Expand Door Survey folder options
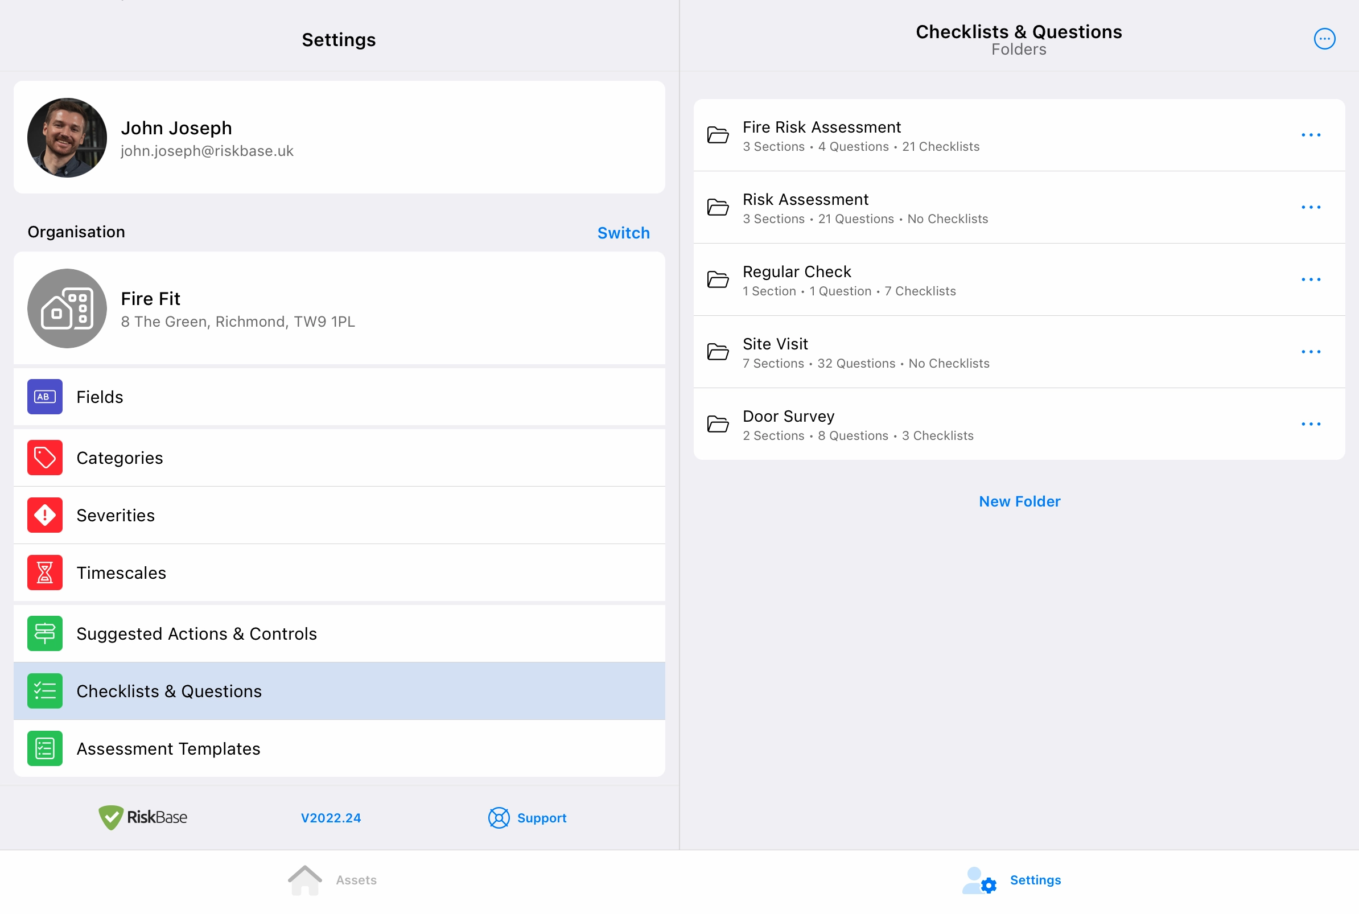Image resolution: width=1359 pixels, height=914 pixels. [1311, 425]
